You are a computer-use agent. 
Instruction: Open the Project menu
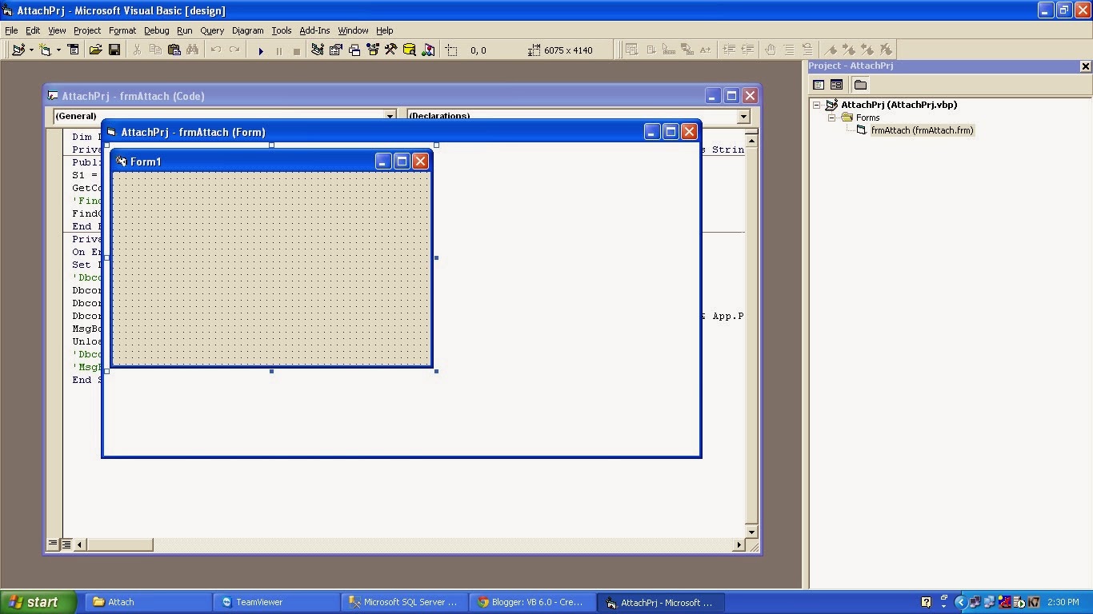tap(87, 30)
